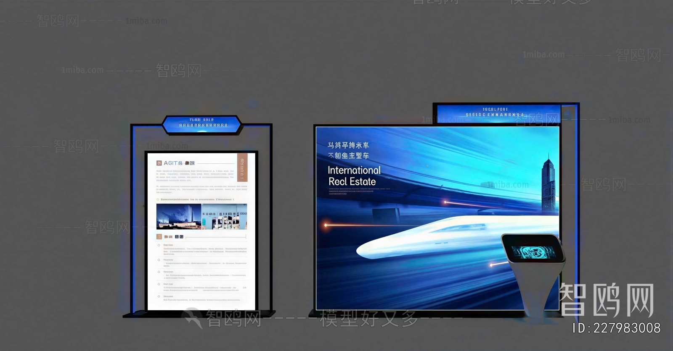The image size is (673, 351).
Task: Click the Chinese headline above International
Action: (x=348, y=150)
